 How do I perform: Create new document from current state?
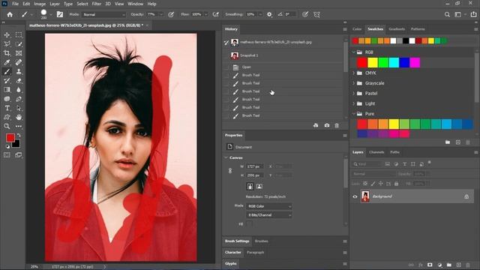pos(316,125)
